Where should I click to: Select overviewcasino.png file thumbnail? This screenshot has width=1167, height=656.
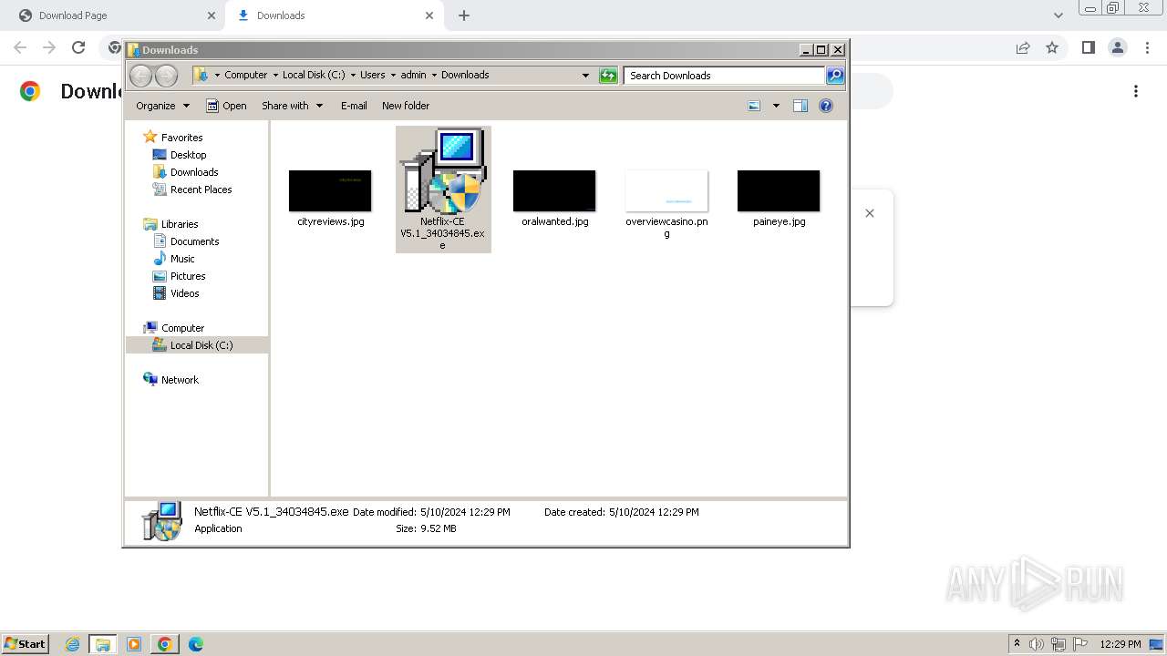666,190
